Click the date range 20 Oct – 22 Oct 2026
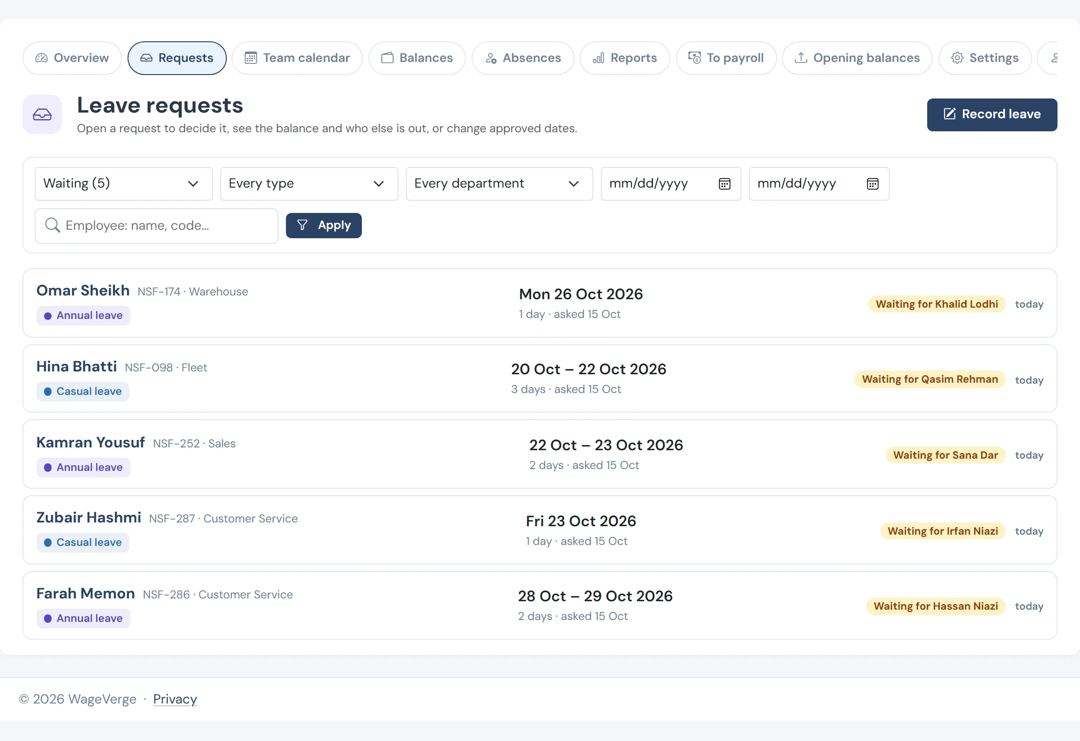The width and height of the screenshot is (1080, 741). [588, 369]
